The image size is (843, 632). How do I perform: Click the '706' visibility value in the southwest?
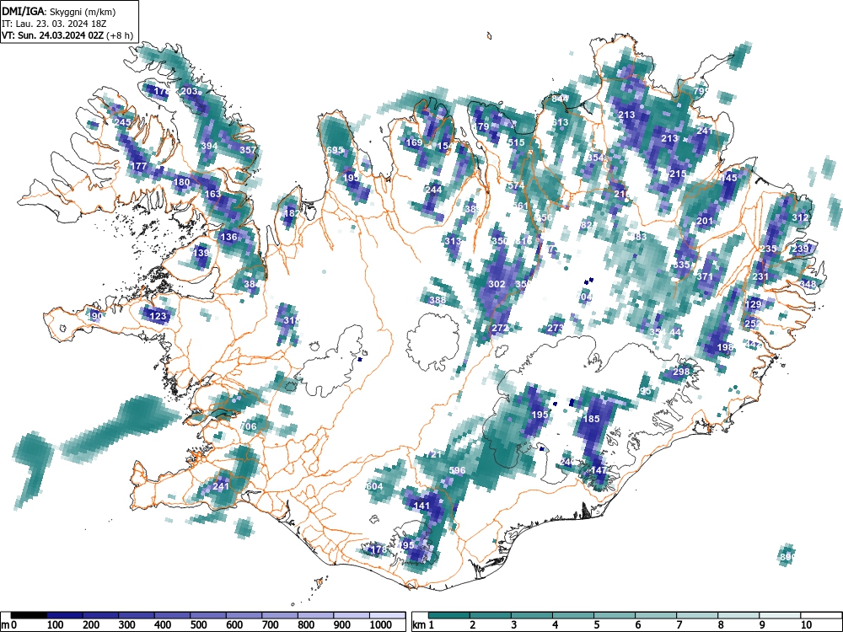pos(248,426)
